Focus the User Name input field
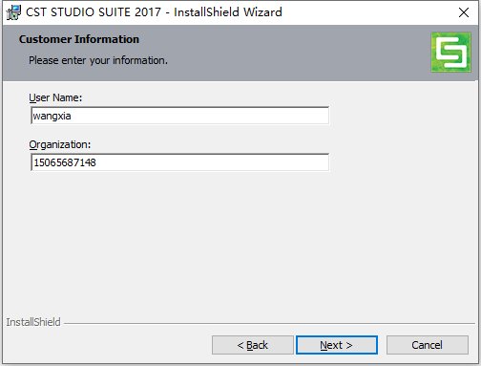481x366 pixels. coord(180,116)
